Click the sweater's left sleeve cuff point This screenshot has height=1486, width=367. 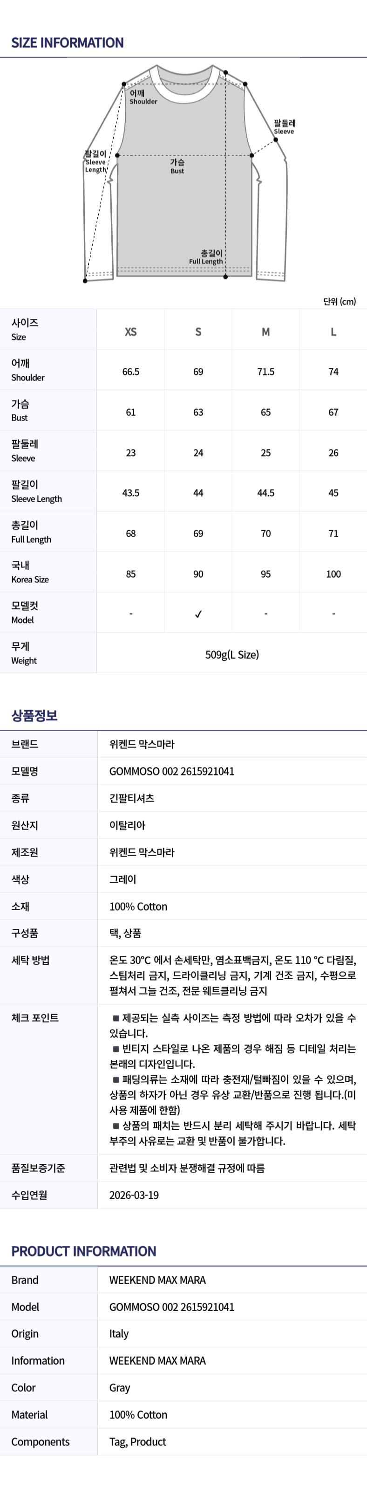click(x=85, y=281)
